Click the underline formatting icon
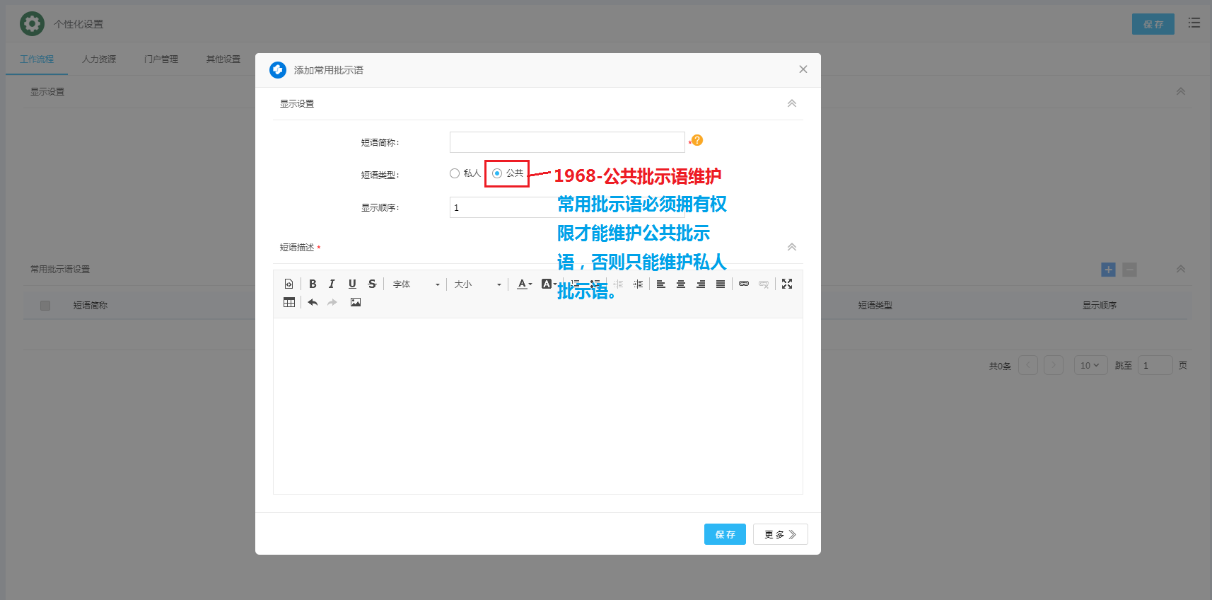Viewport: 1212px width, 600px height. [352, 284]
